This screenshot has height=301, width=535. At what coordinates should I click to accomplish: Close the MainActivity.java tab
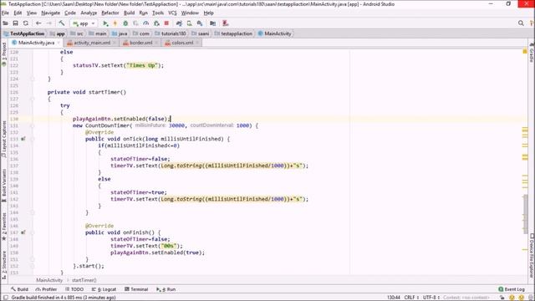(59, 43)
